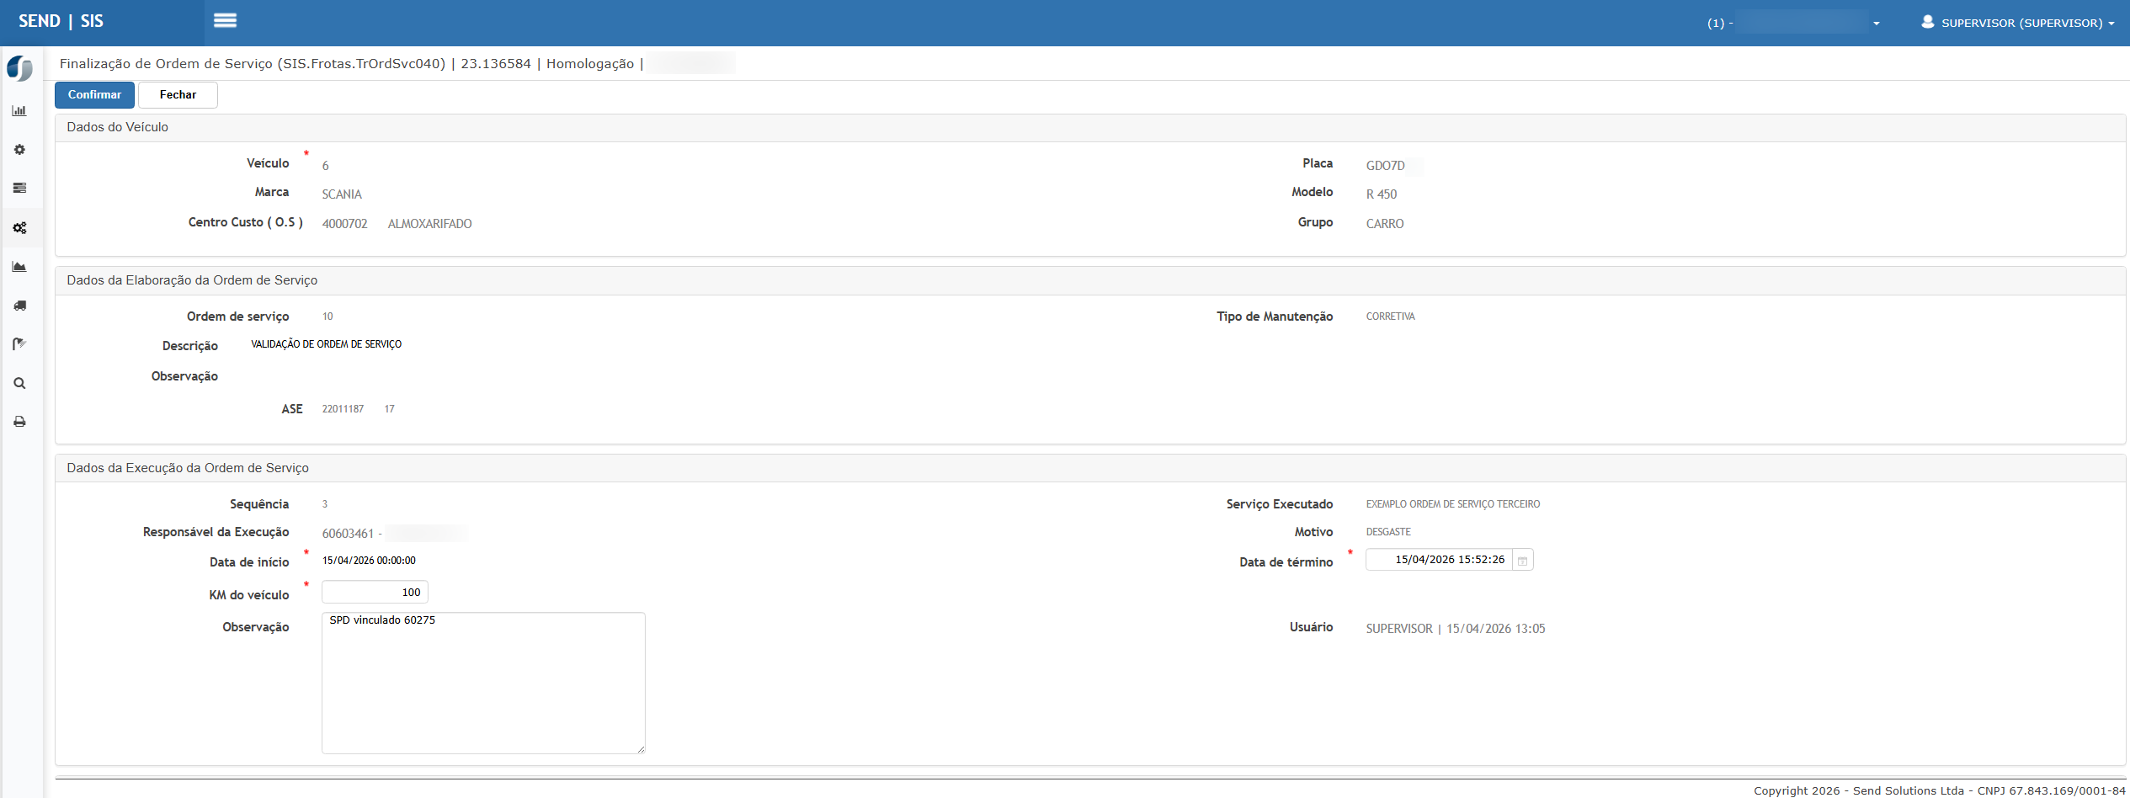The image size is (2130, 798).
Task: Select the multiple gears sidebar icon
Action: [19, 228]
